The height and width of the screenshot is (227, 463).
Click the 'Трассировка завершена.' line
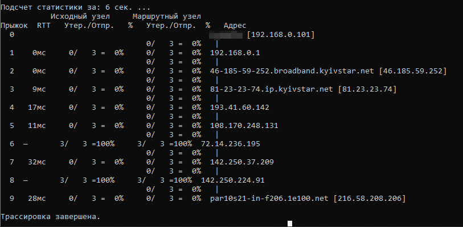point(51,217)
